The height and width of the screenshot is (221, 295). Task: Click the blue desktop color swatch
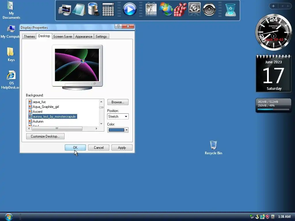pyautogui.click(x=116, y=130)
